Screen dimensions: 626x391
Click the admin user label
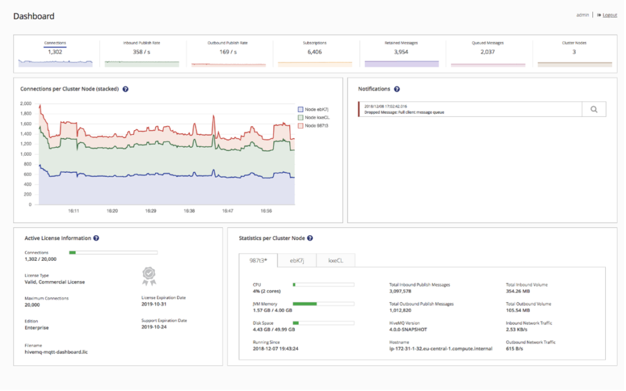coord(583,15)
